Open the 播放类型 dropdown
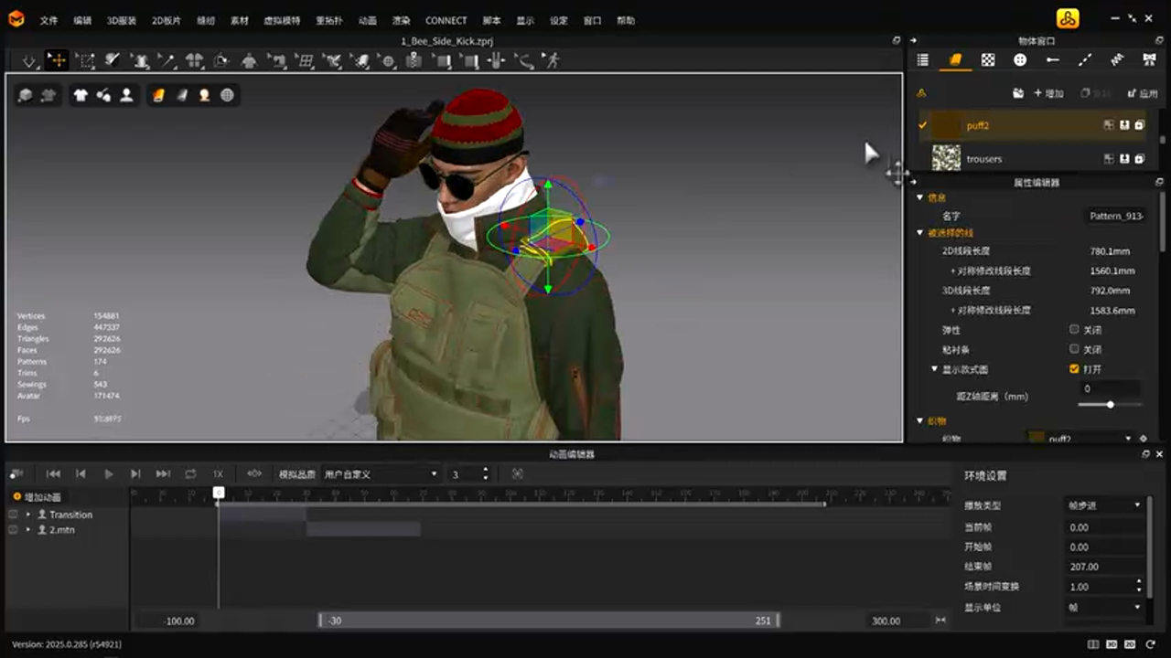 click(1104, 504)
